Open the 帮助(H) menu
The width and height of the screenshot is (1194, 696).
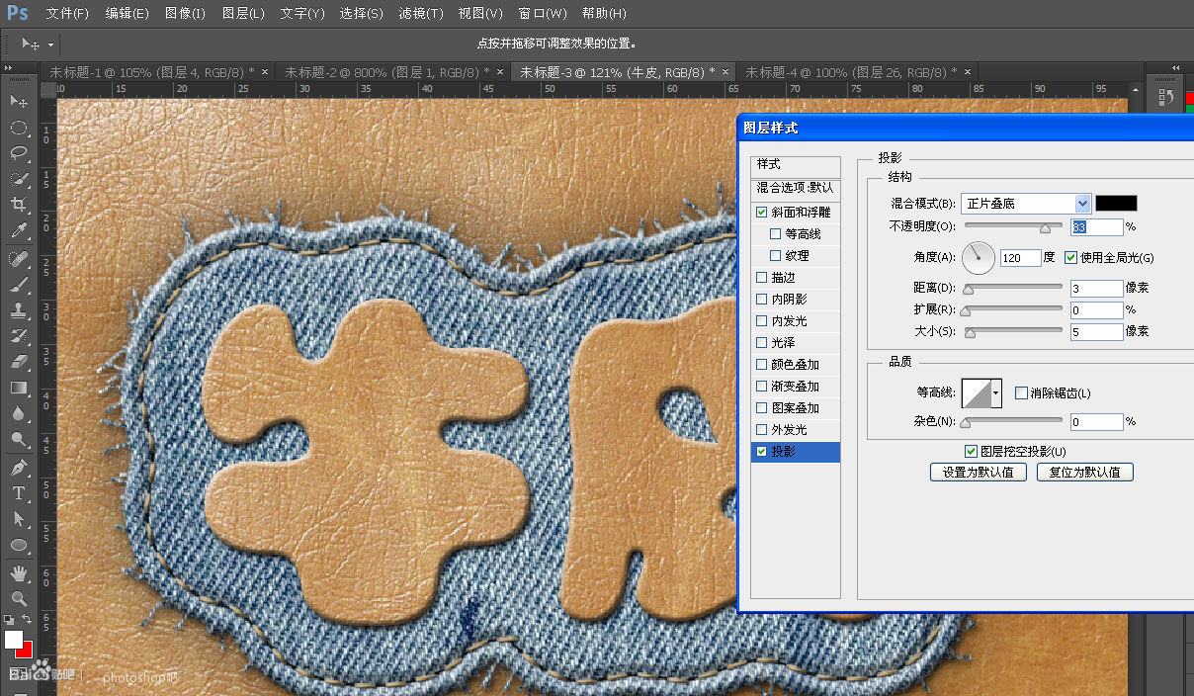[603, 14]
